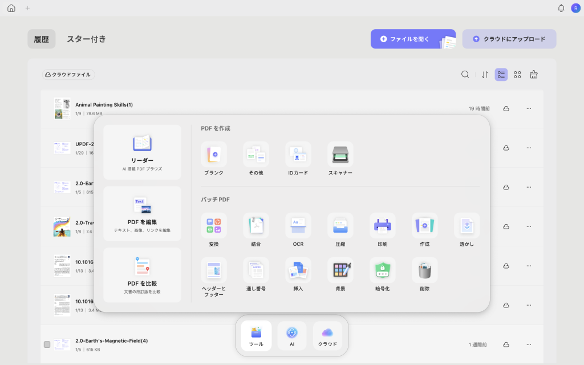This screenshot has width=584, height=365.
Task: Launch batch 変換 tool
Action: (x=214, y=230)
